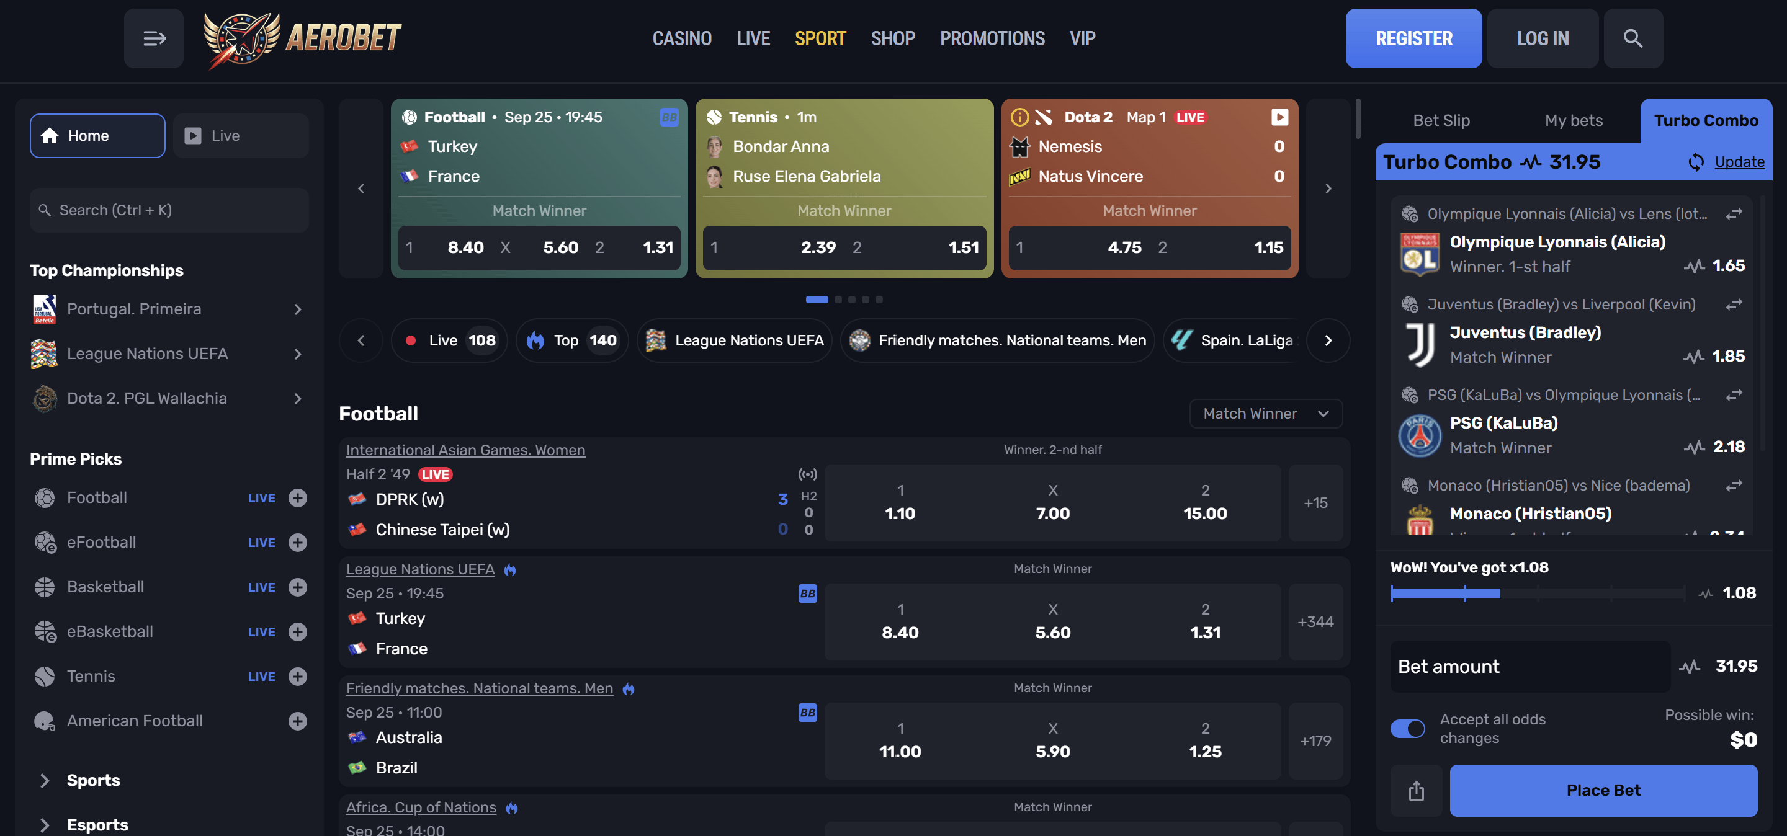Image resolution: width=1787 pixels, height=836 pixels.
Task: Open the hamburger sidebar menu icon
Action: pyautogui.click(x=153, y=38)
